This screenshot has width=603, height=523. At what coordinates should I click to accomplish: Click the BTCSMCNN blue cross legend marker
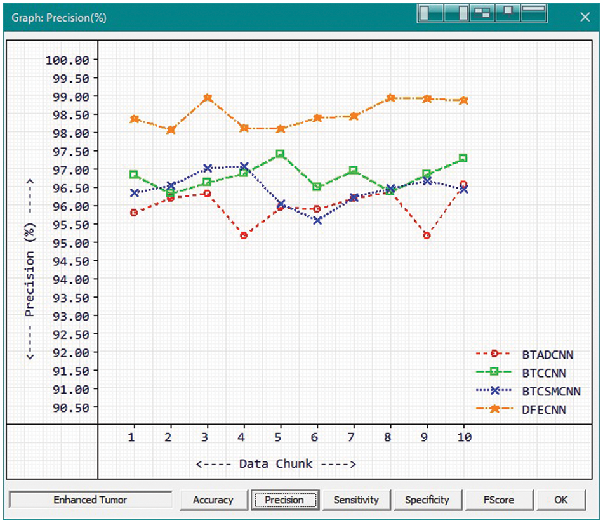496,391
